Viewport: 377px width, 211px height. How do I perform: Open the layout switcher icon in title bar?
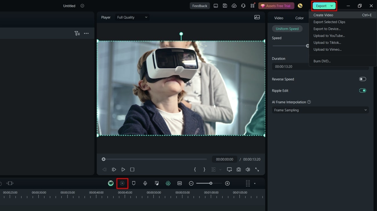(216, 6)
